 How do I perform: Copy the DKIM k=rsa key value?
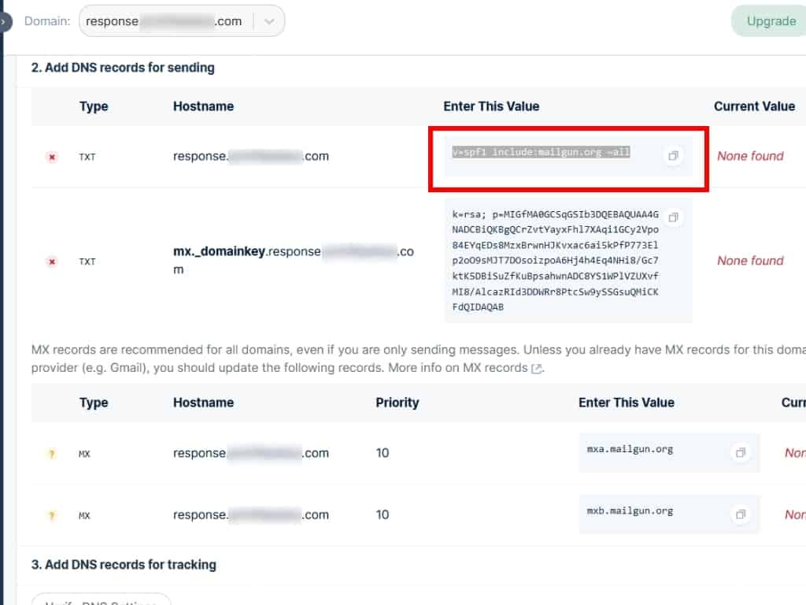(673, 217)
